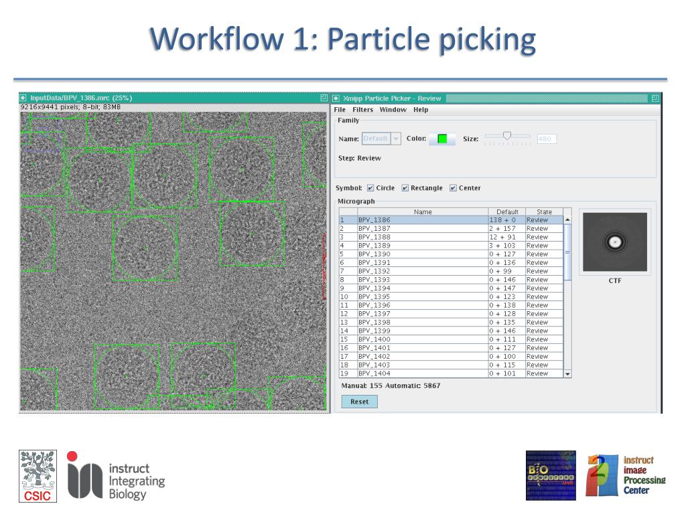This screenshot has height=514, width=686.
Task: Open the File menu
Action: coord(340,110)
